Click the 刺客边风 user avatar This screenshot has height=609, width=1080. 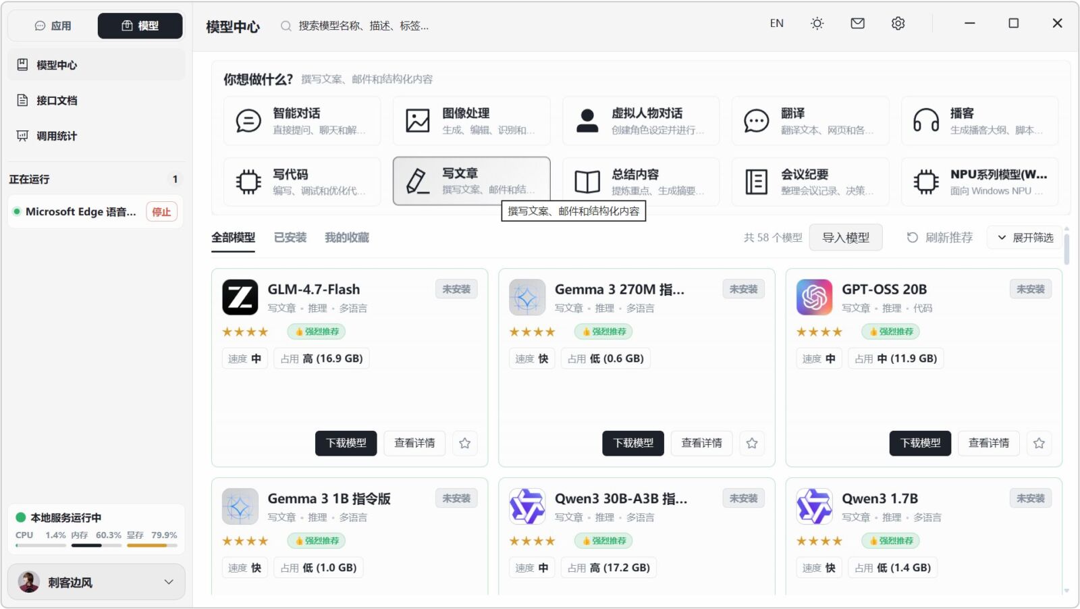[28, 582]
